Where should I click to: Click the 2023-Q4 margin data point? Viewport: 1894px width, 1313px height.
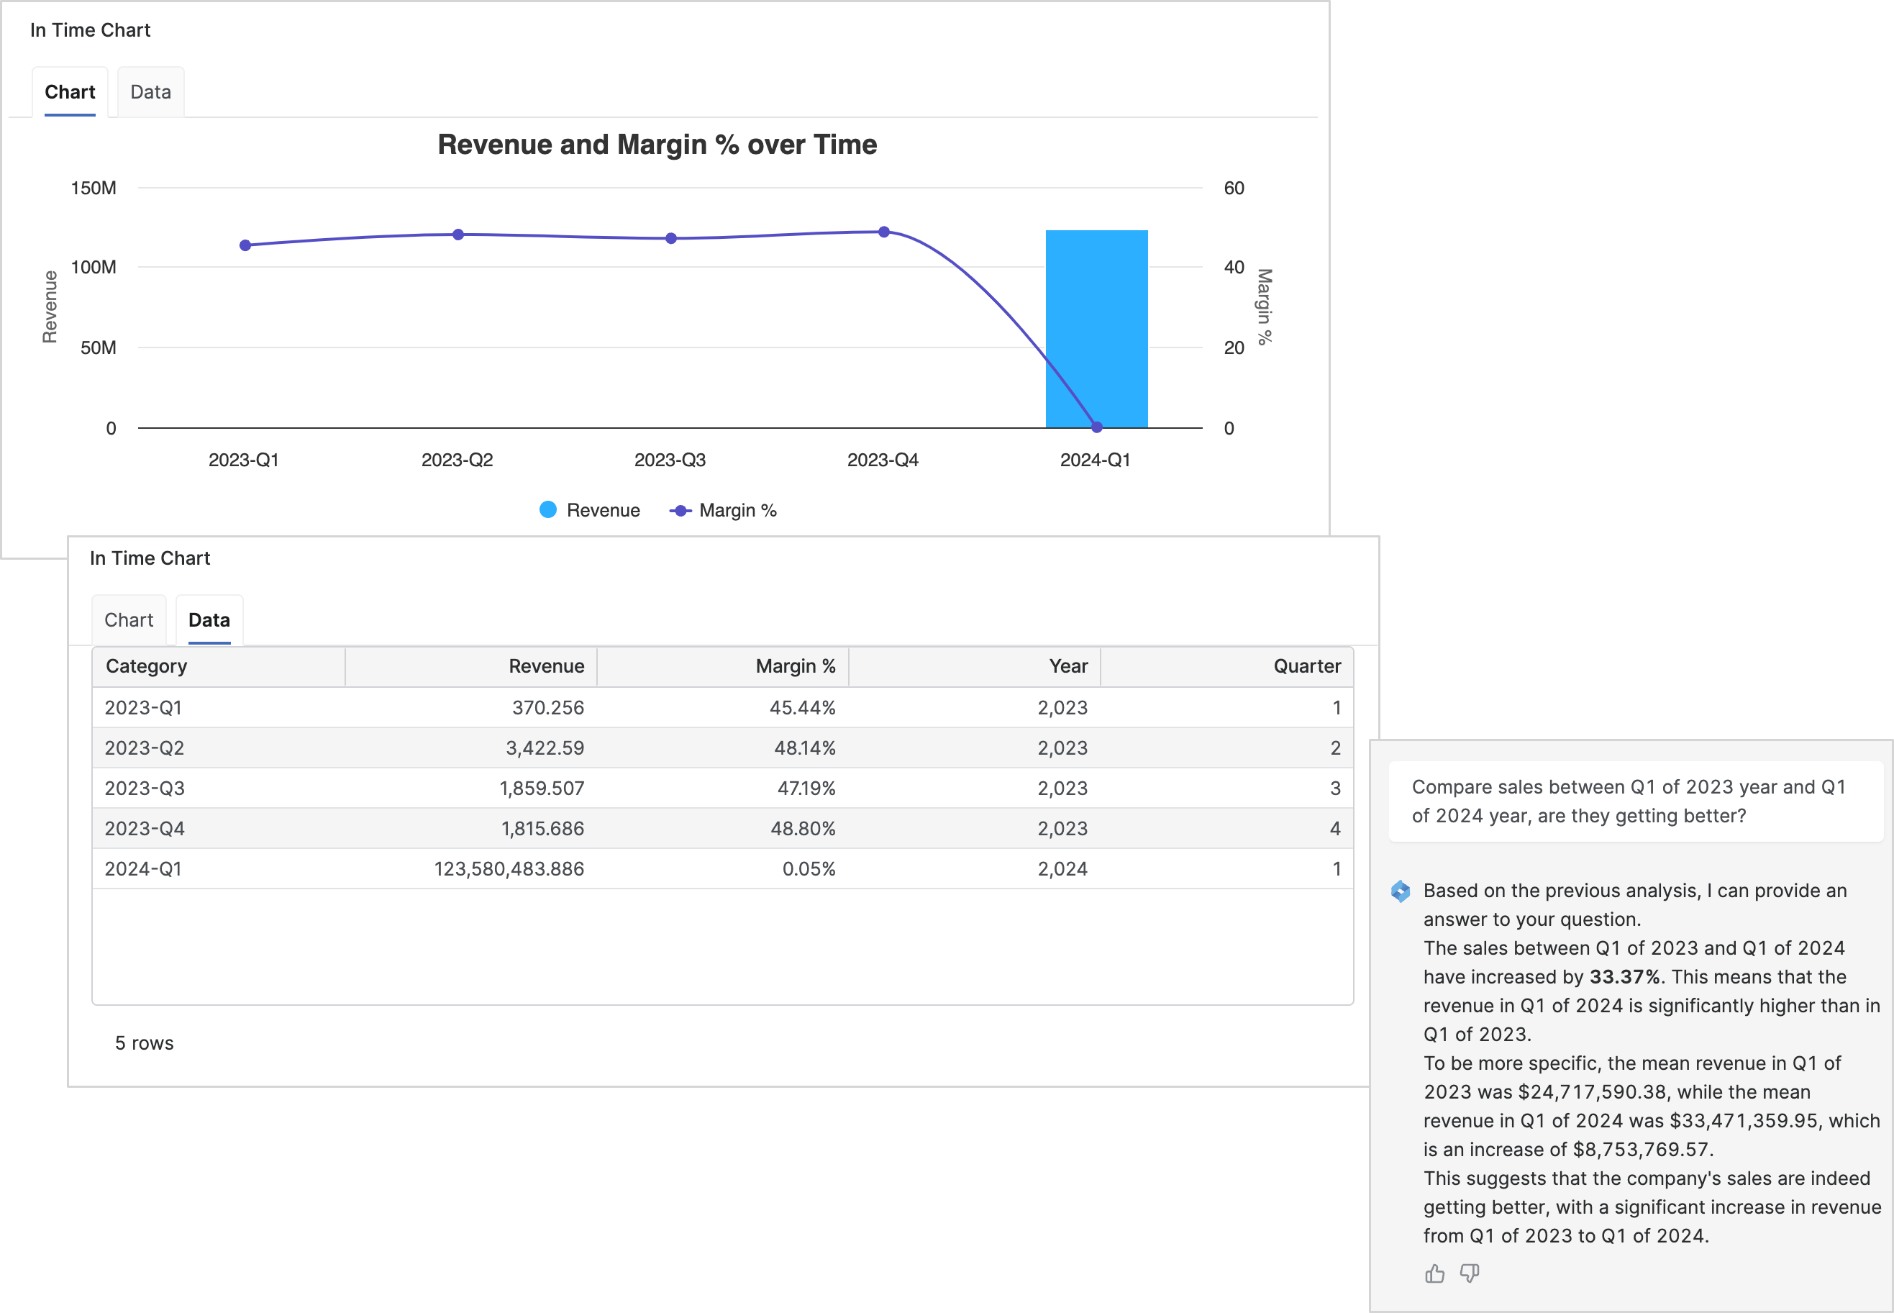[884, 232]
